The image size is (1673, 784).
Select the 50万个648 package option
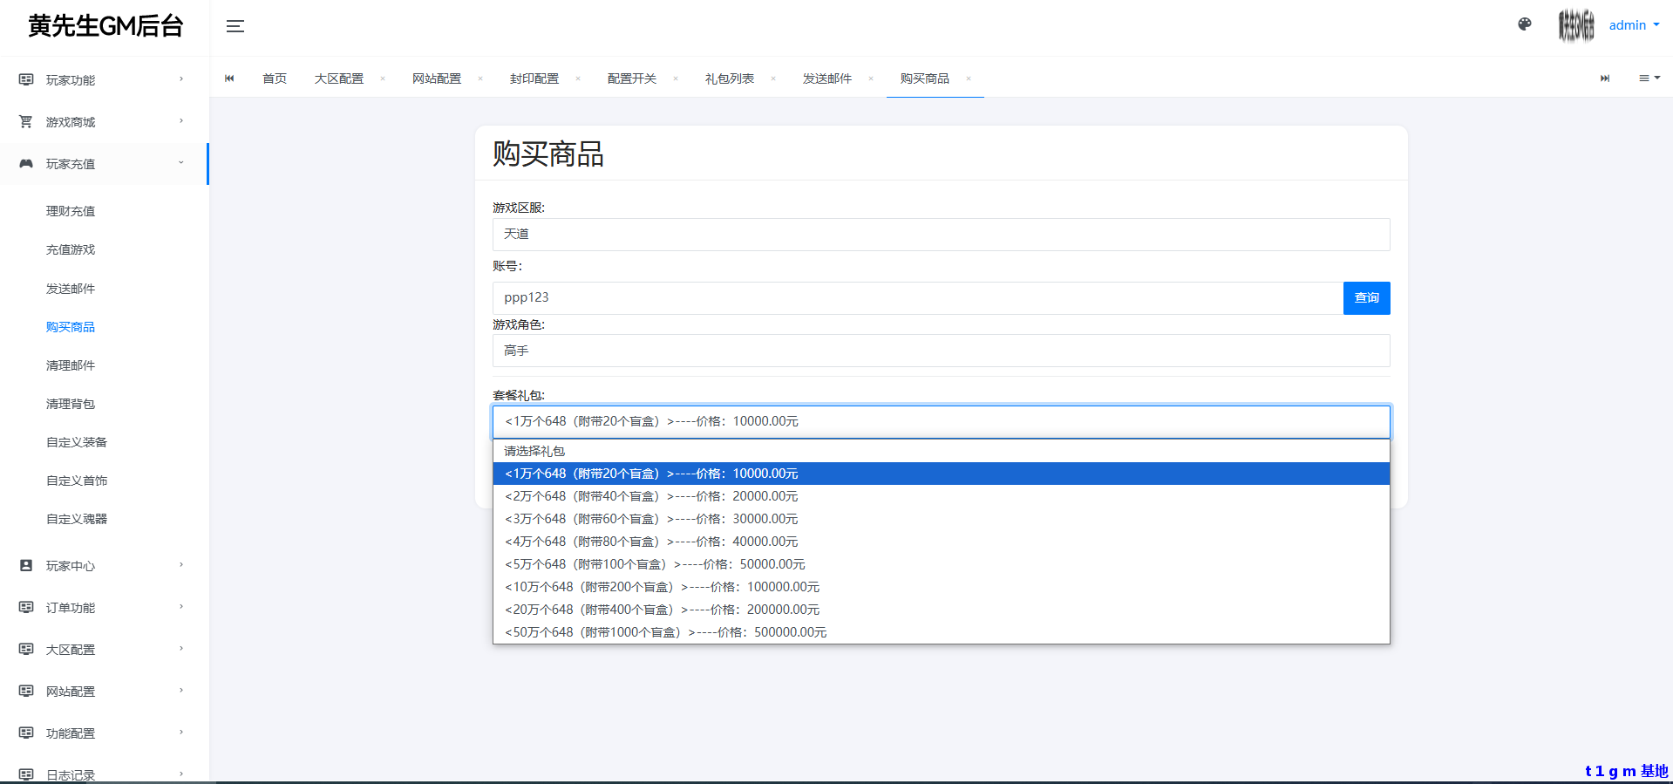(941, 632)
